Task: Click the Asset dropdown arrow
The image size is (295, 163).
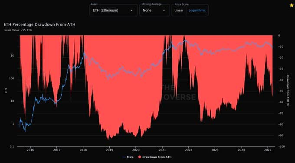Action: coord(131,10)
